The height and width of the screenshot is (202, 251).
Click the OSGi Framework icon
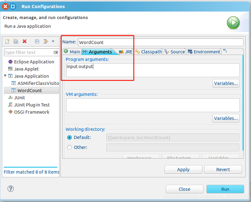[x=10, y=112]
